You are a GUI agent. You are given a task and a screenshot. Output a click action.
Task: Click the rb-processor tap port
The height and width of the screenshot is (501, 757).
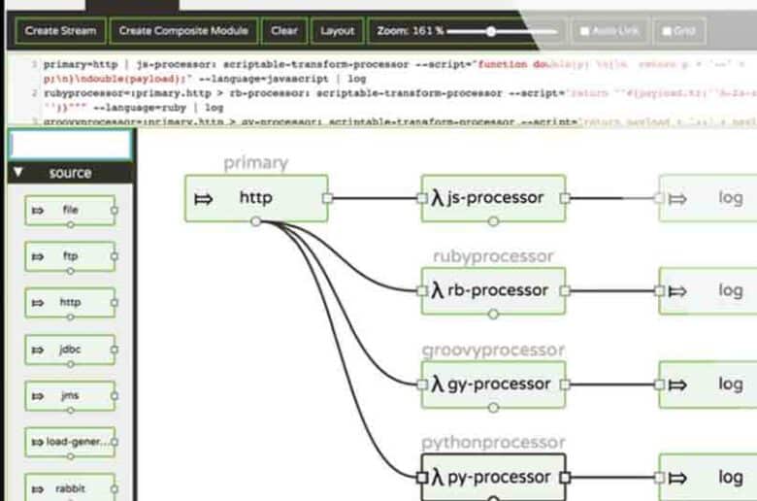coord(493,315)
